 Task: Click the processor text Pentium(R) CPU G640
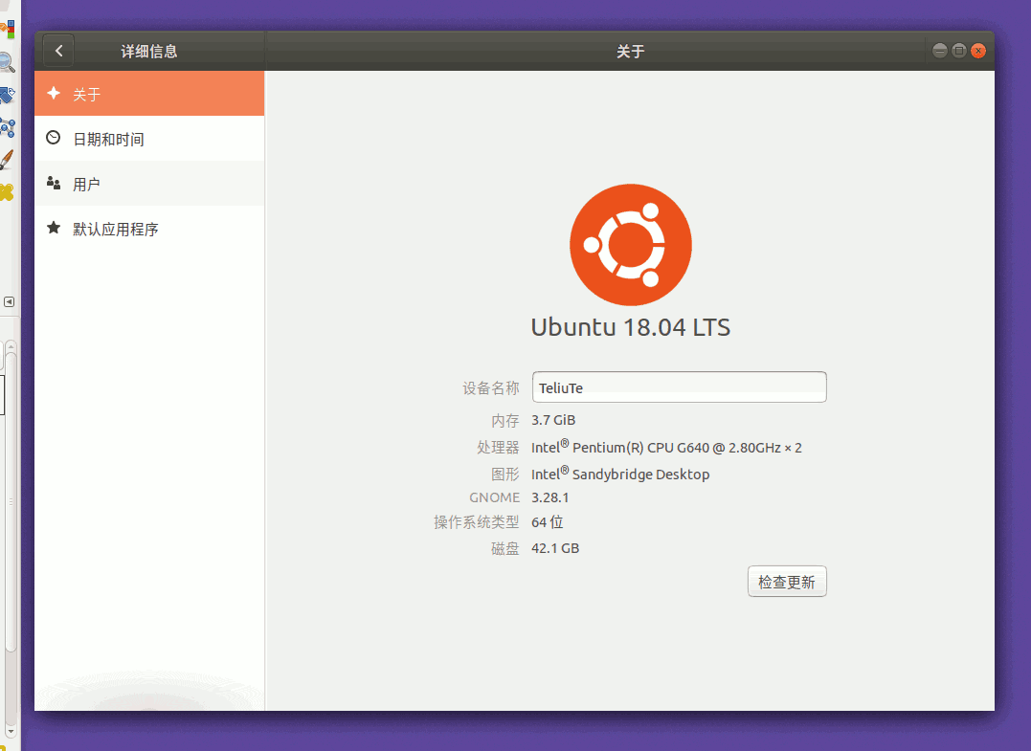tap(640, 448)
